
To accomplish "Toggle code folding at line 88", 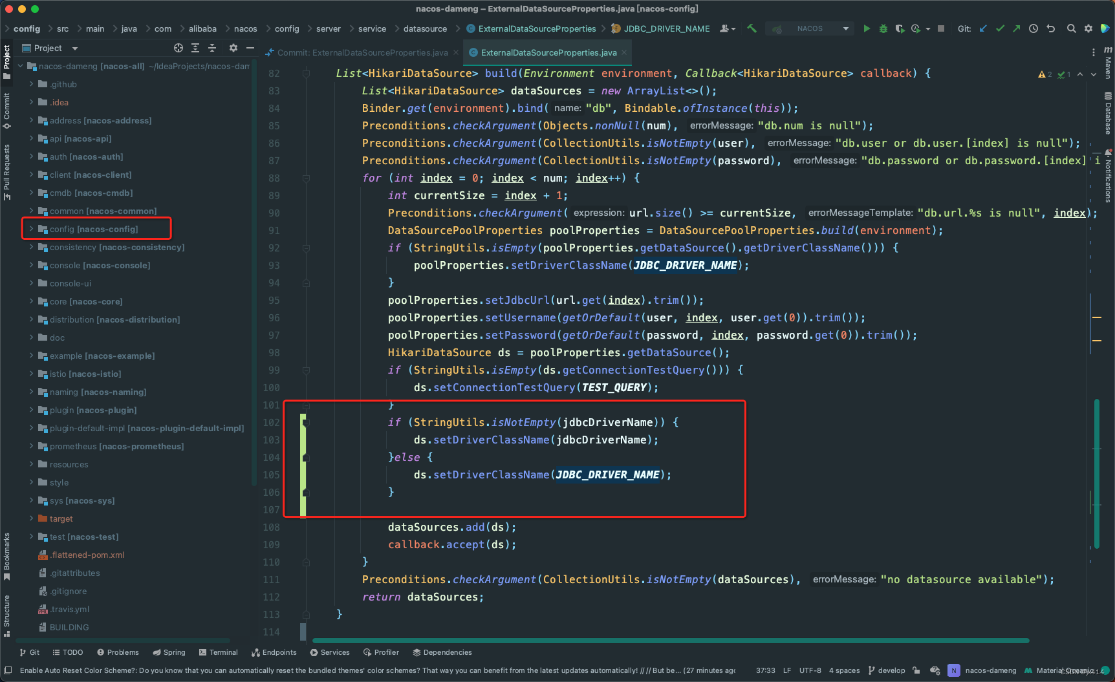I will 306,178.
